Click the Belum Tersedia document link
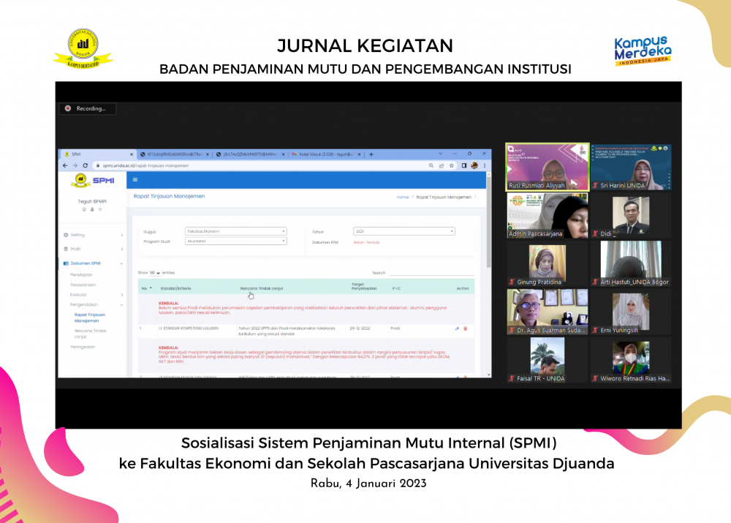The image size is (731, 523). (366, 243)
